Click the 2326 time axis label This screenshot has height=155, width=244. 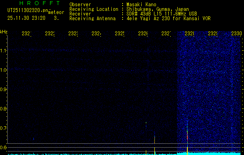(x=143, y=33)
